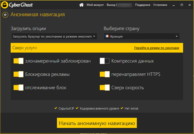This screenshot has height=134, width=194.
Task: Open Установки from the top menu
Action: [x=160, y=5]
